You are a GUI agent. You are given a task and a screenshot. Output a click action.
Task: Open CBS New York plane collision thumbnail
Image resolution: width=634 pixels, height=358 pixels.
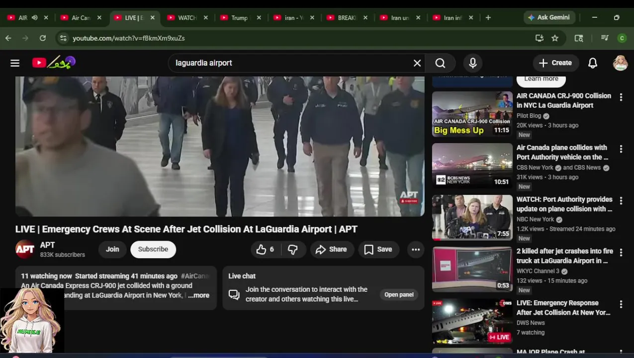pyautogui.click(x=472, y=166)
